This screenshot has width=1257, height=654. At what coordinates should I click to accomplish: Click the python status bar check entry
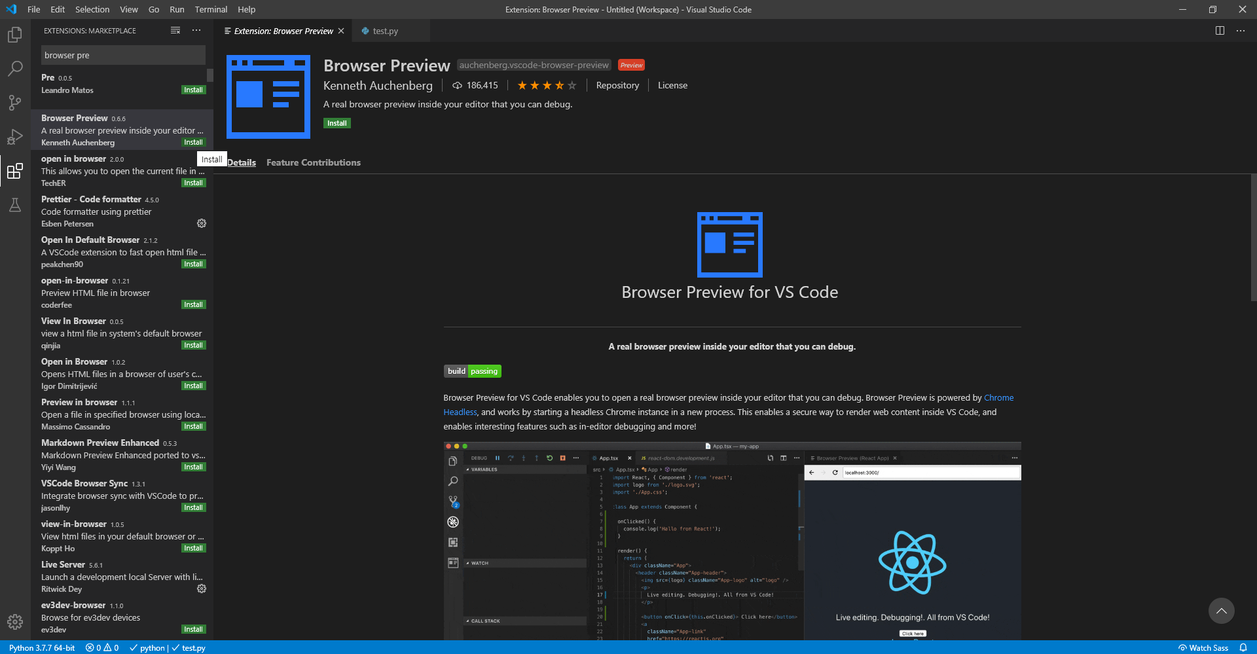coord(147,647)
